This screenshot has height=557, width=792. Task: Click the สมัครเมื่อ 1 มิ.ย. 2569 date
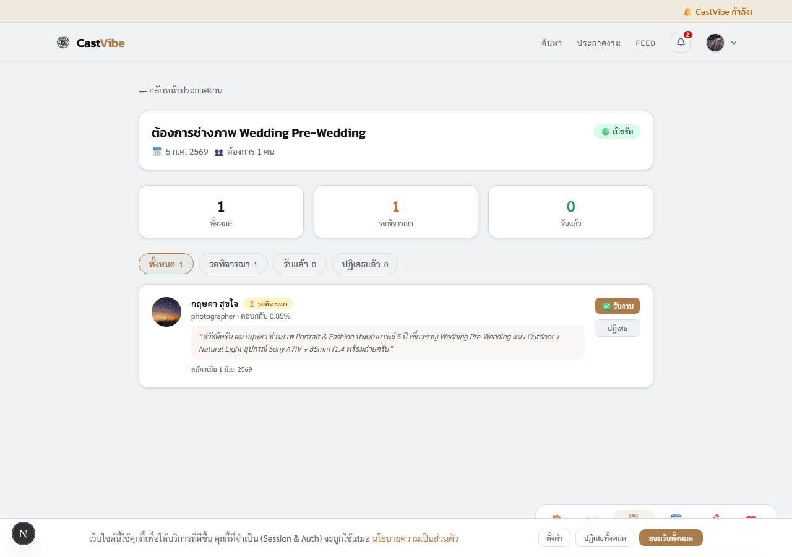click(222, 369)
